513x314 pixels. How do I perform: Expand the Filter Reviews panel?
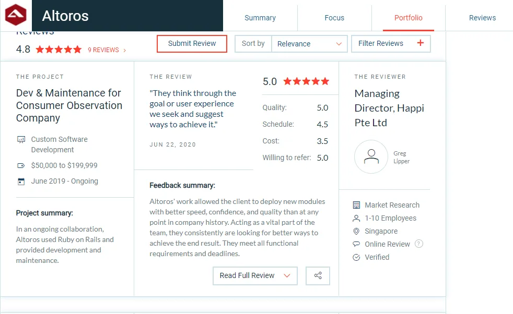[391, 44]
